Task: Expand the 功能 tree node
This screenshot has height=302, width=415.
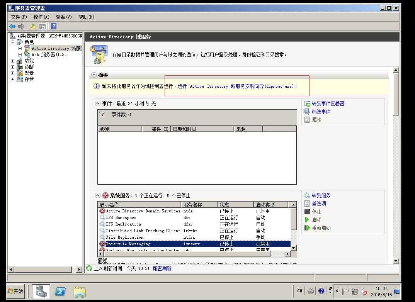Action: click(12, 61)
